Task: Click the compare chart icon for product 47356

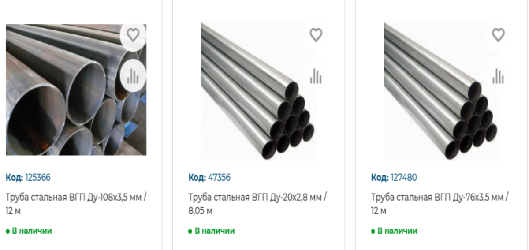Action: (316, 76)
